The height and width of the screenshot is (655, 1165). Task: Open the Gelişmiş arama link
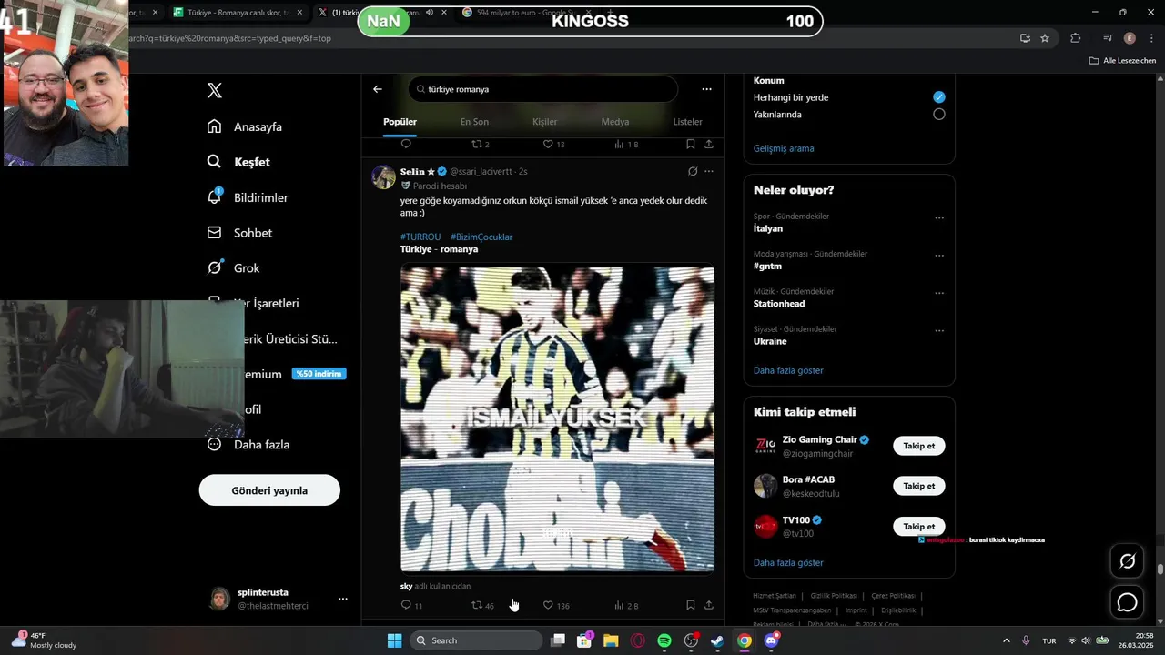784,148
